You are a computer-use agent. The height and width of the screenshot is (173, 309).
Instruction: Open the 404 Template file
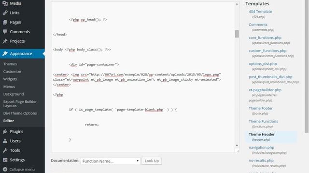click(260, 12)
